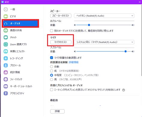The width and height of the screenshot is (142, 117).
Task: Click the loud volume icon beside microphone slider
Action: (x=133, y=51)
